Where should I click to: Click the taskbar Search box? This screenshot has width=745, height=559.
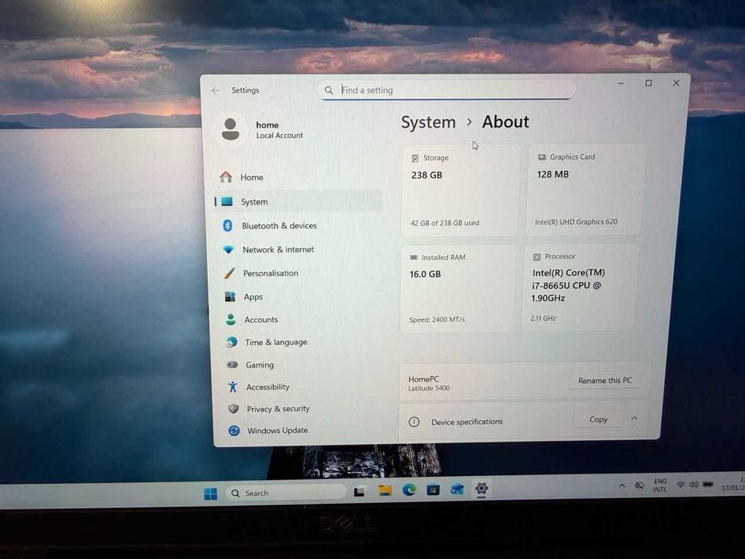[x=286, y=493]
